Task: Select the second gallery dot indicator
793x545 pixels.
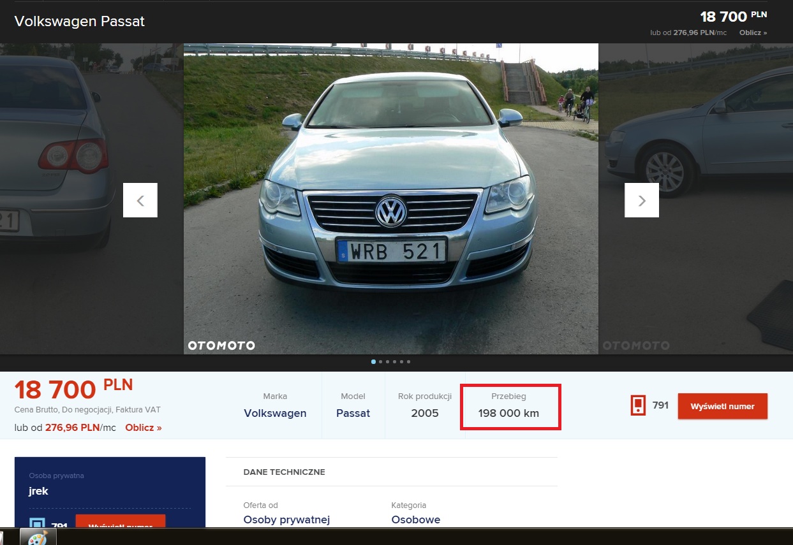Action: 380,361
